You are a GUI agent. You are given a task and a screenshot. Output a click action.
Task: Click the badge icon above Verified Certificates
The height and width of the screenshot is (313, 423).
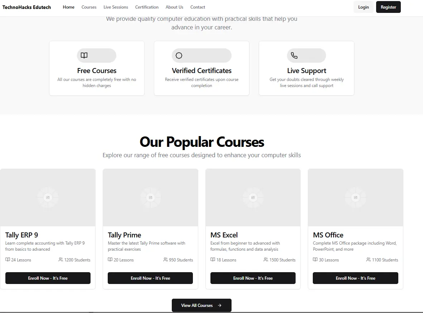pos(179,56)
